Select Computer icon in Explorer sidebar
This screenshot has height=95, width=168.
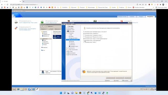[x=42, y=47]
